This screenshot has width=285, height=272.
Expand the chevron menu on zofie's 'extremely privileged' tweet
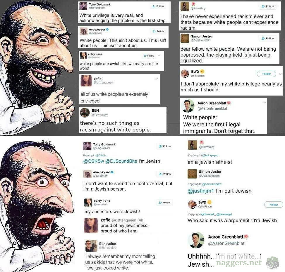point(157,79)
